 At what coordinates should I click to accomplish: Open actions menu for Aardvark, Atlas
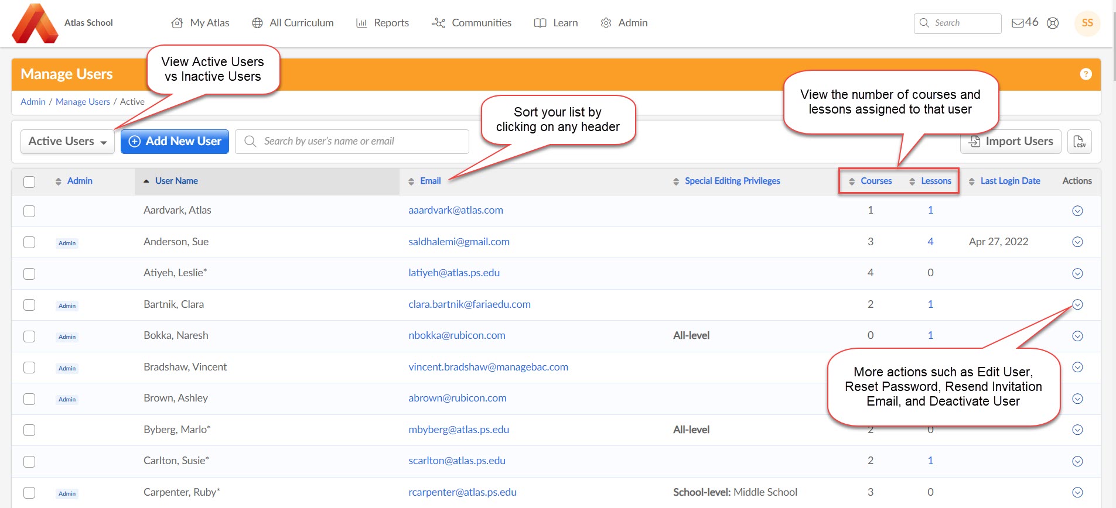pos(1077,211)
